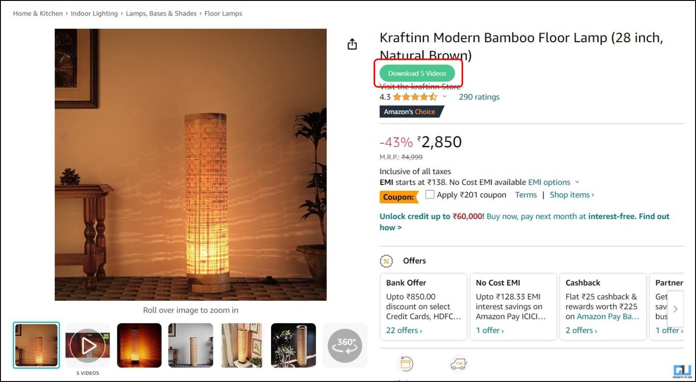This screenshot has width=696, height=382.
Task: Check the Apply ₹201 coupon checkbox
Action: click(429, 194)
